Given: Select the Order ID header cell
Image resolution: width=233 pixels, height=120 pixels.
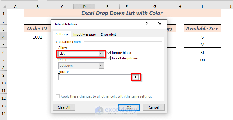Looking at the screenshot, I should click(x=37, y=29).
